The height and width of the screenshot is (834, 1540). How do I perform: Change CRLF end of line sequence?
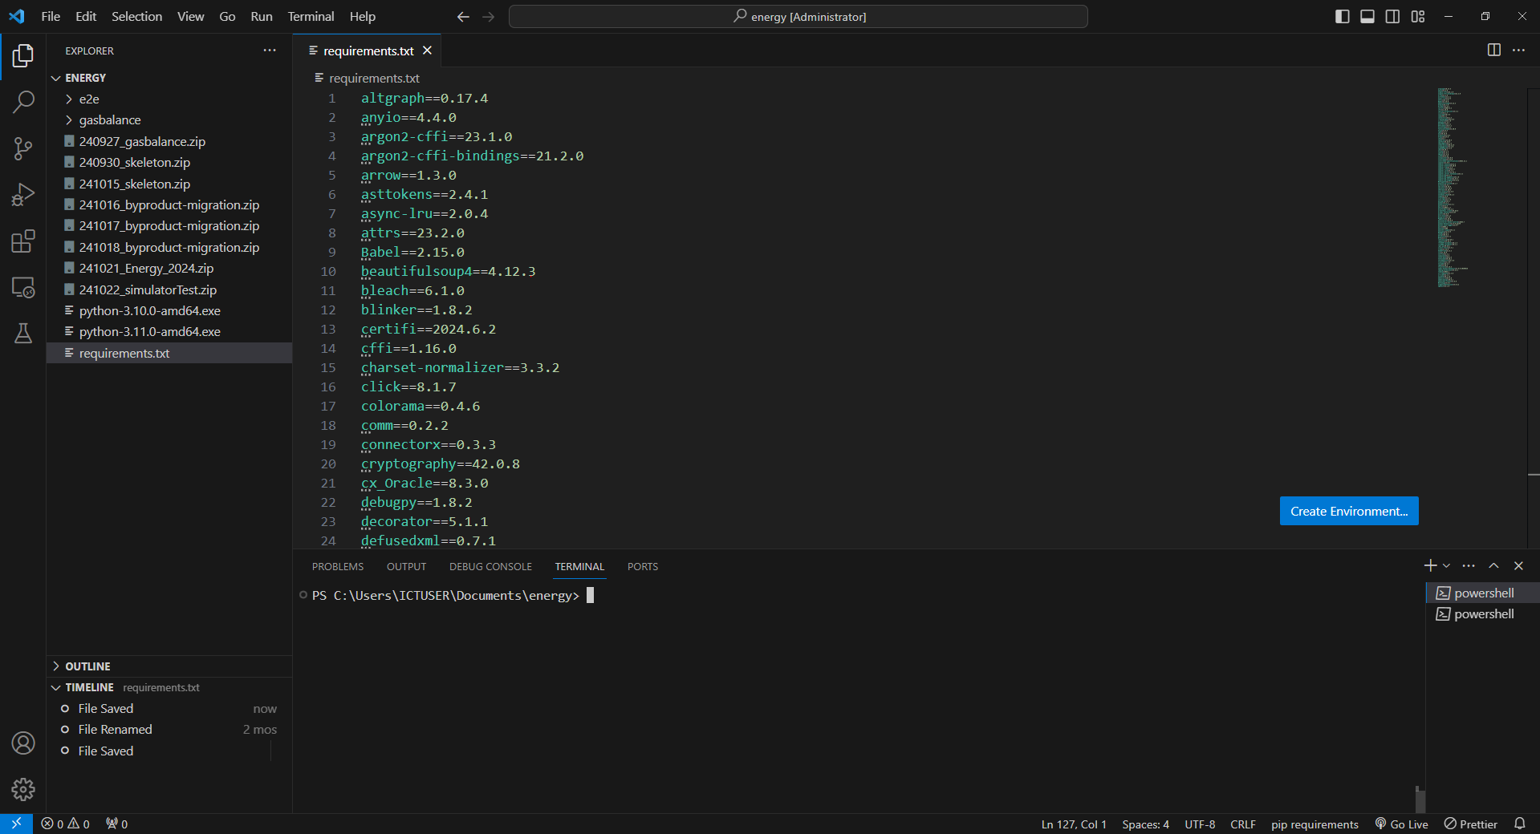pos(1243,824)
